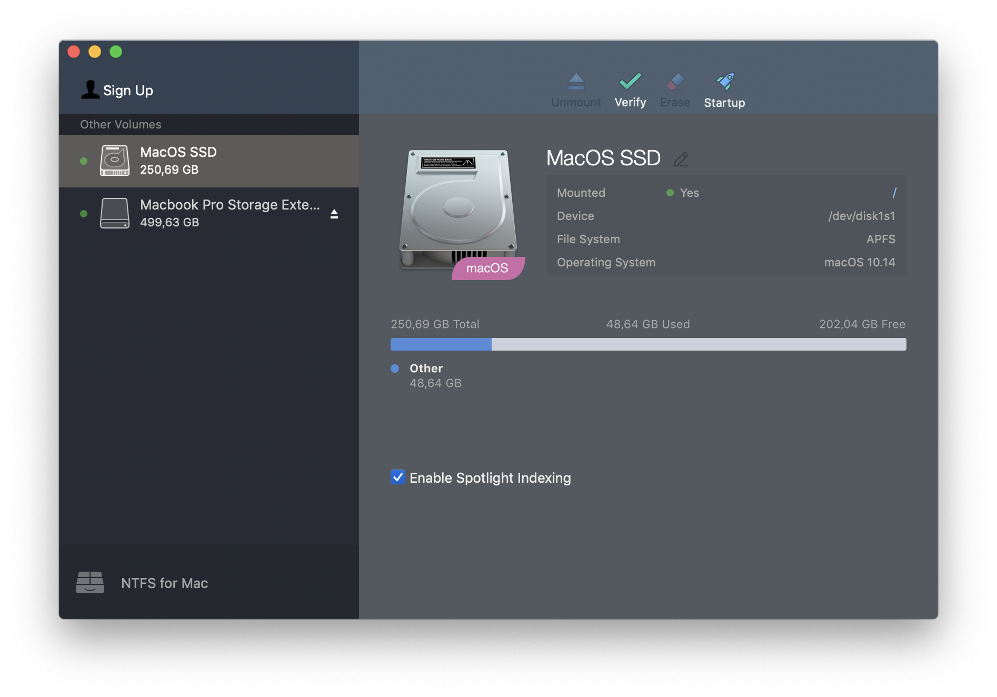Click the Erase eraser icon

pos(675,82)
